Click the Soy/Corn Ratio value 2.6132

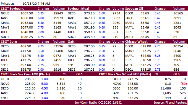point(117,103)
